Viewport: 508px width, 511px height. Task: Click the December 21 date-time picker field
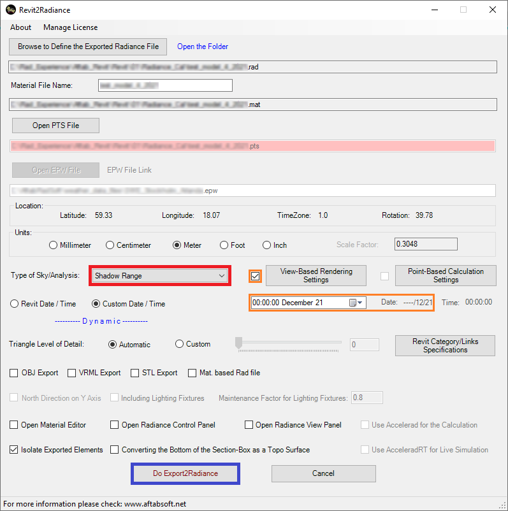pos(308,303)
